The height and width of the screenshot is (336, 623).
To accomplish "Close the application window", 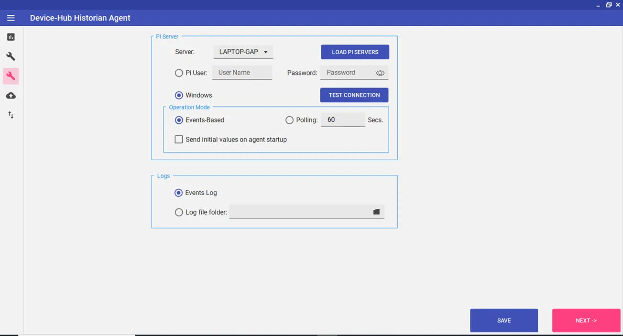I will (618, 5).
